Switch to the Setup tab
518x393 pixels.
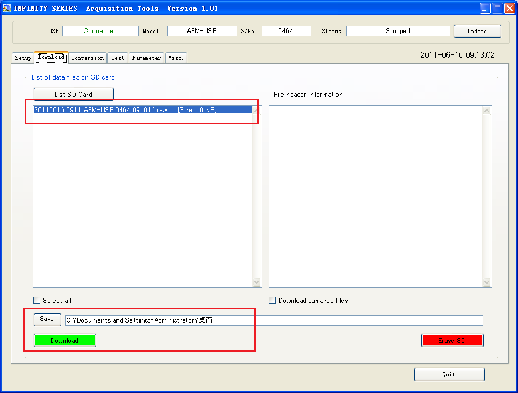point(23,58)
